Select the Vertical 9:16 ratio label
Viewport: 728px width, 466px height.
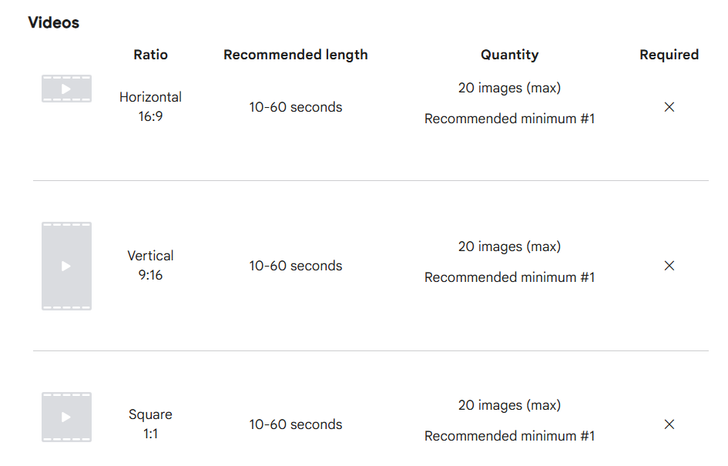(x=151, y=266)
